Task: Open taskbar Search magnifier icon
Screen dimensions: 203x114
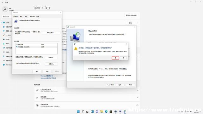Action: (x=83, y=111)
